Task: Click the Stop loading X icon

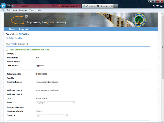Action: [79, 6]
